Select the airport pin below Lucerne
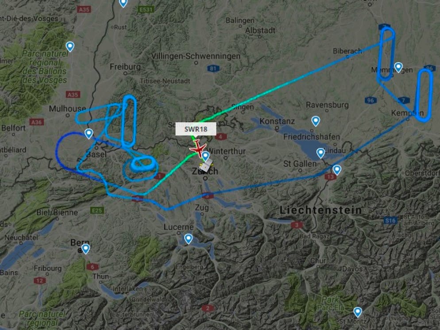Image resolution: width=440 pixels, height=330 pixels. pyautogui.click(x=188, y=239)
